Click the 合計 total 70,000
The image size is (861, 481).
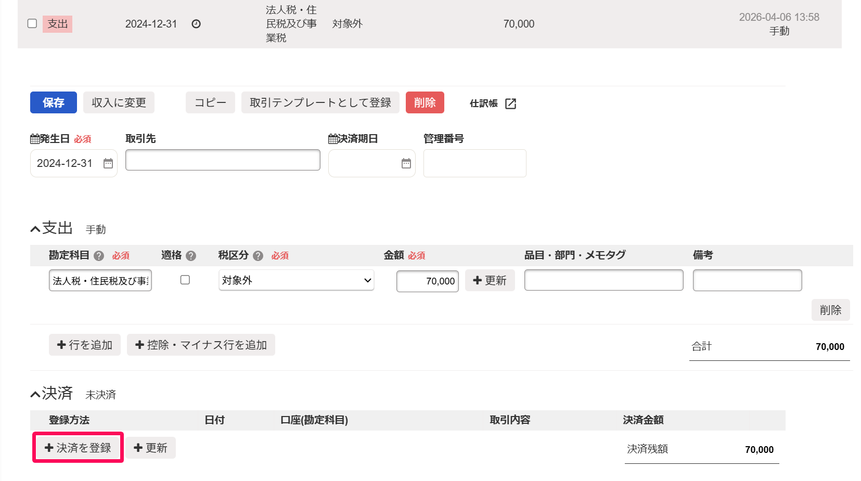[x=830, y=347]
